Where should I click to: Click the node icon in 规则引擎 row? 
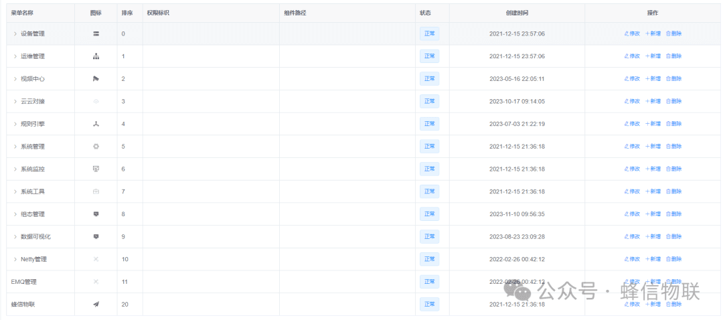click(96, 124)
